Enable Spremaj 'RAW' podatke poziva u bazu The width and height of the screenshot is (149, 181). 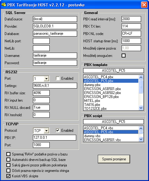8,154
